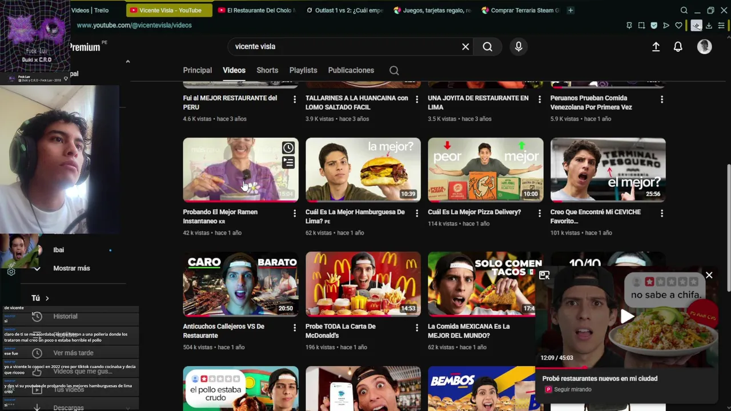This screenshot has width=731, height=411.
Task: Open browser downloads icon
Action: point(709,25)
